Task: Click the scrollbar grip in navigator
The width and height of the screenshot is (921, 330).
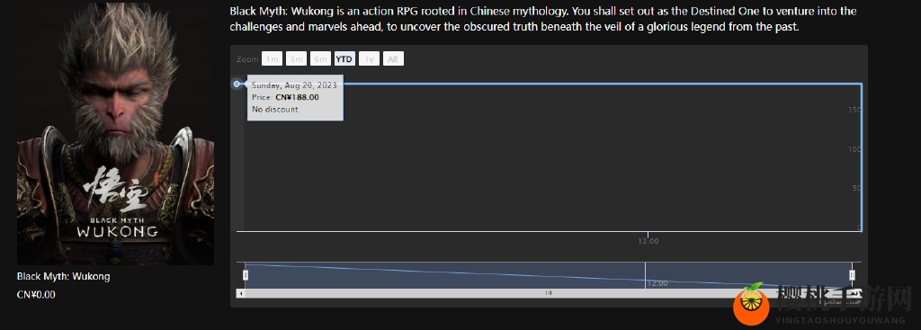Action: (549, 292)
